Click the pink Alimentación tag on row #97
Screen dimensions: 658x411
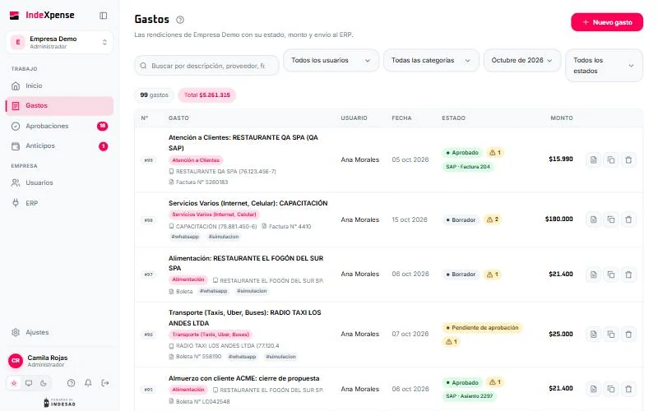(188, 279)
